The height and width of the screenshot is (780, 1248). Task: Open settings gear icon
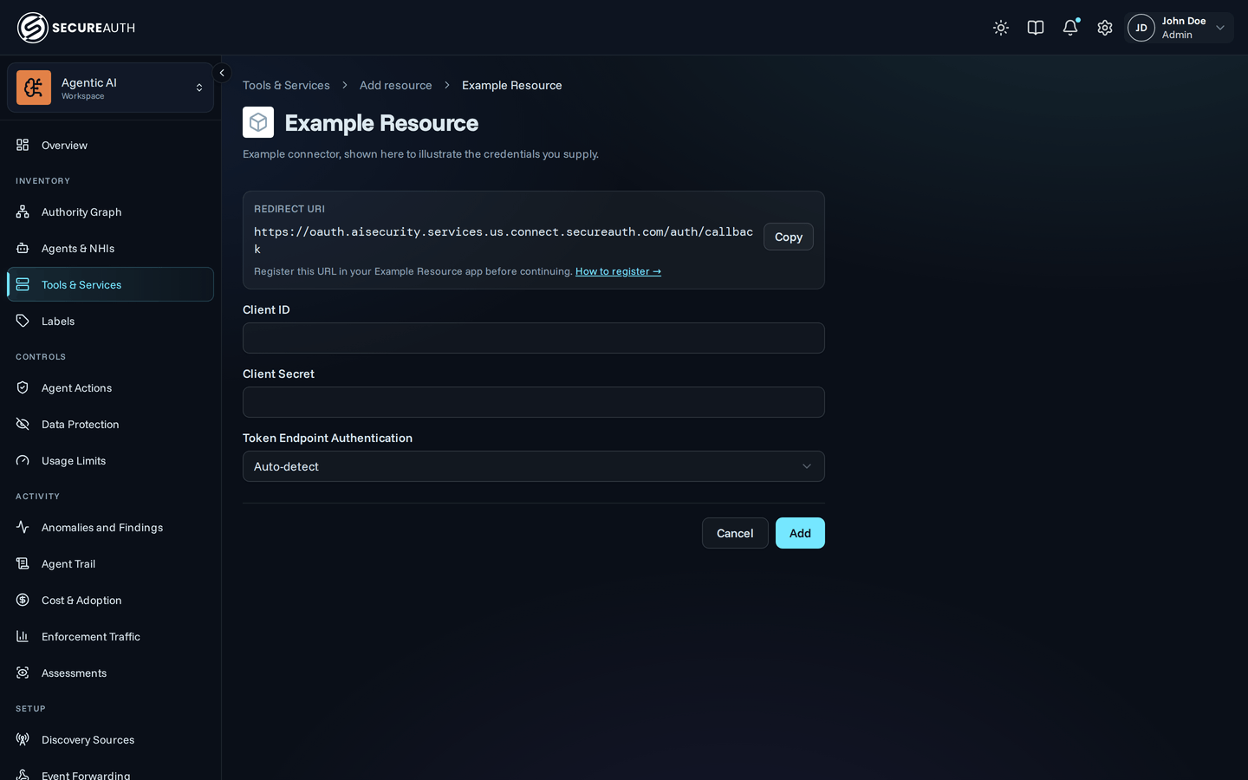1105,28
